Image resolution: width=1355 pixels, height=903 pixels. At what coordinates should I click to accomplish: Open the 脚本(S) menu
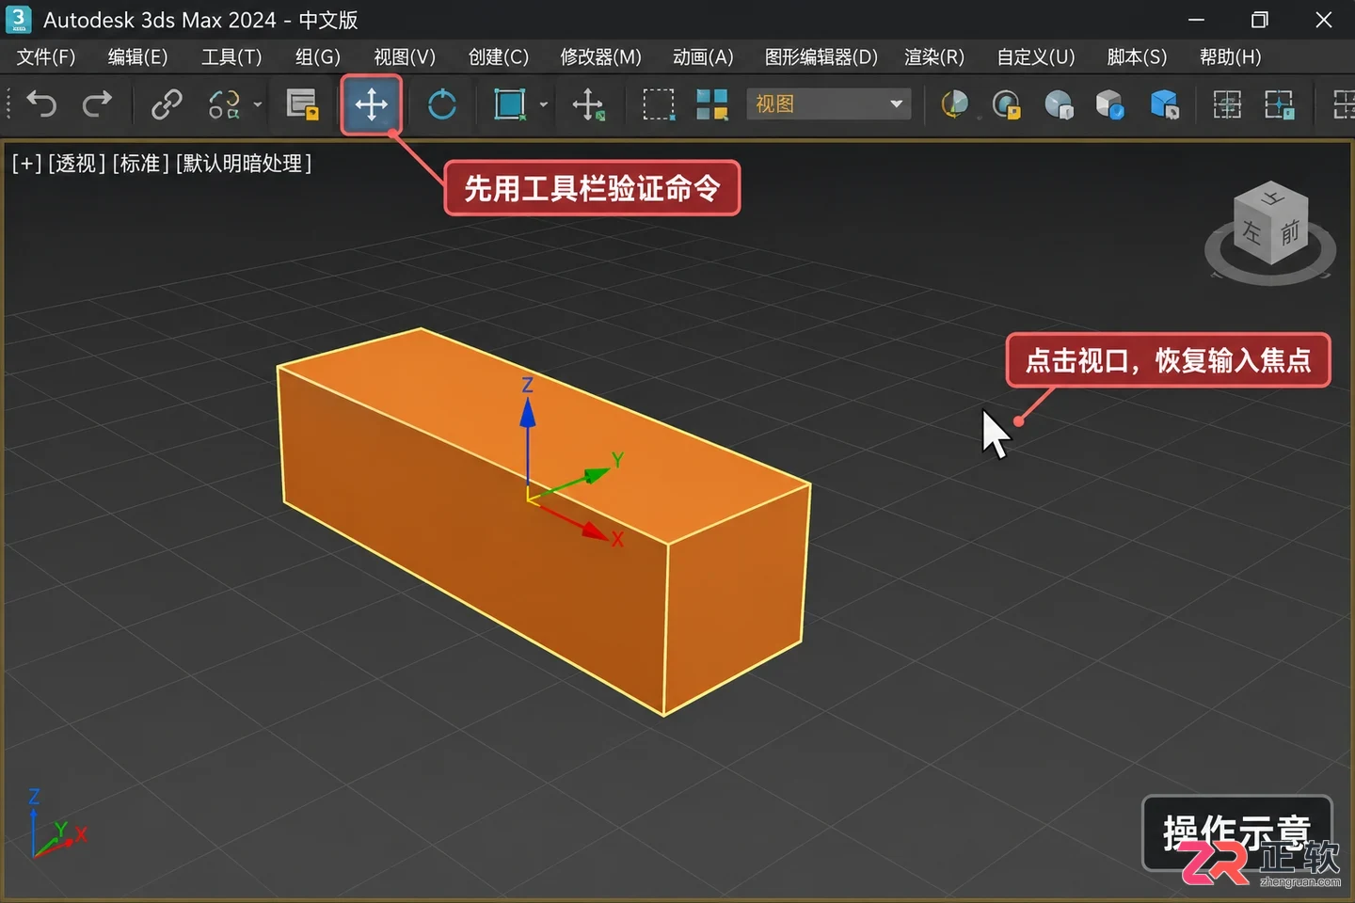click(x=1137, y=57)
